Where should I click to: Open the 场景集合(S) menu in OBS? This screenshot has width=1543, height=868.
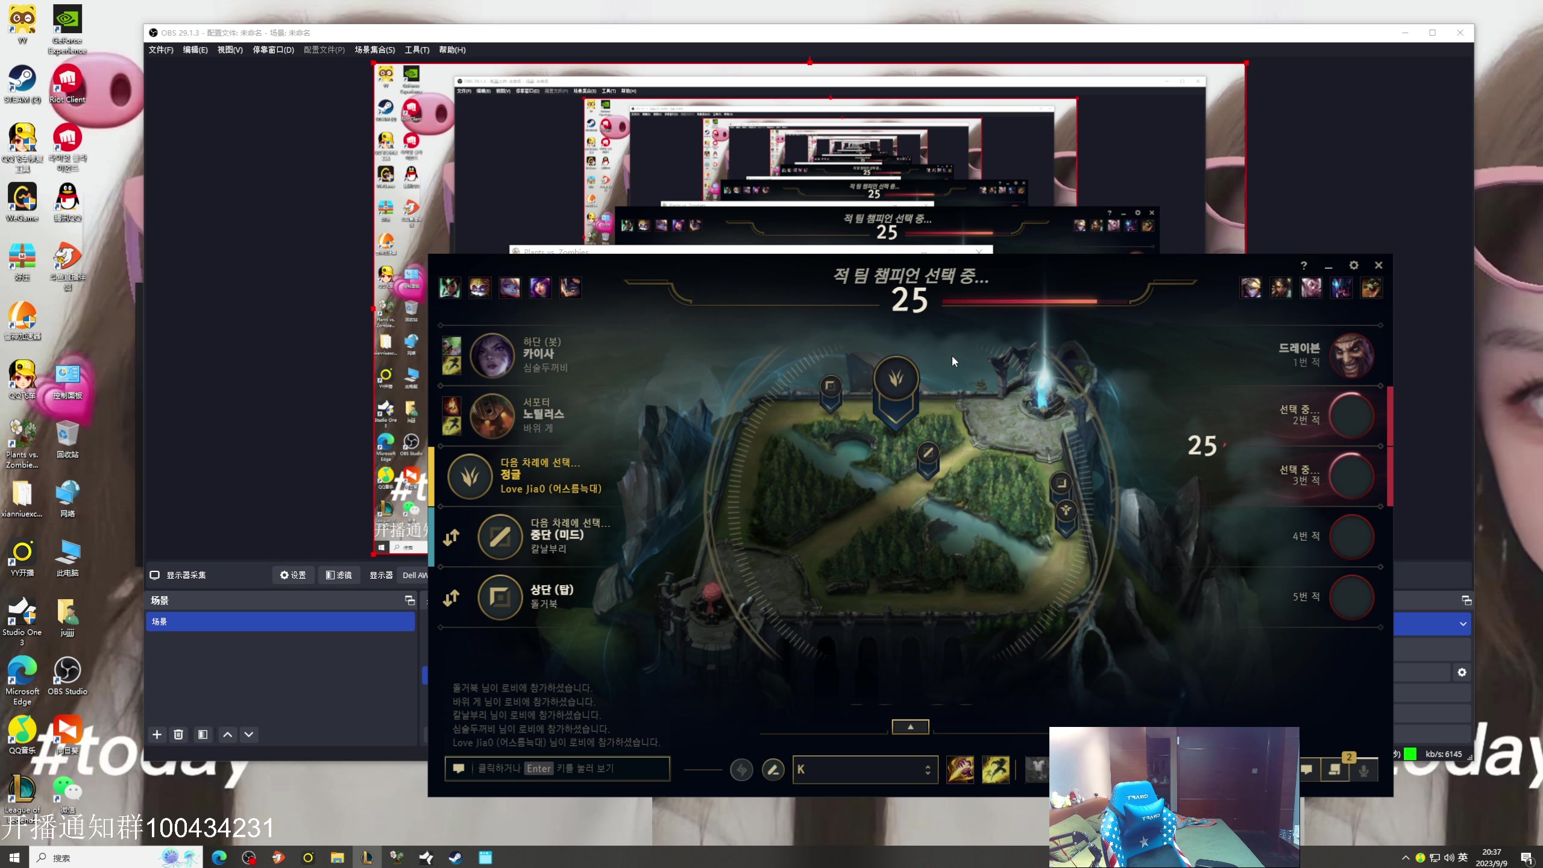(374, 50)
